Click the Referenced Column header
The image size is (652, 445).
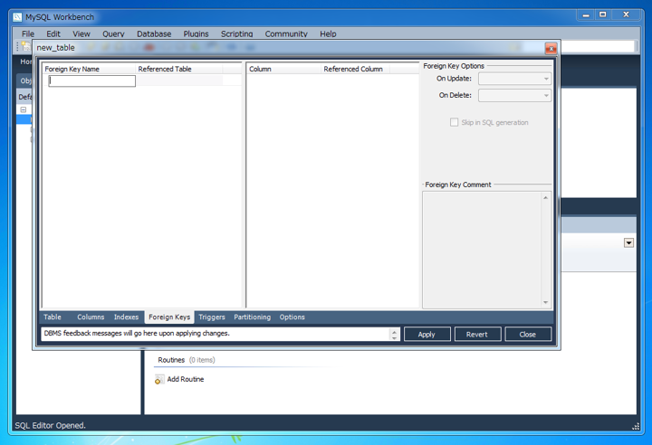click(x=356, y=69)
